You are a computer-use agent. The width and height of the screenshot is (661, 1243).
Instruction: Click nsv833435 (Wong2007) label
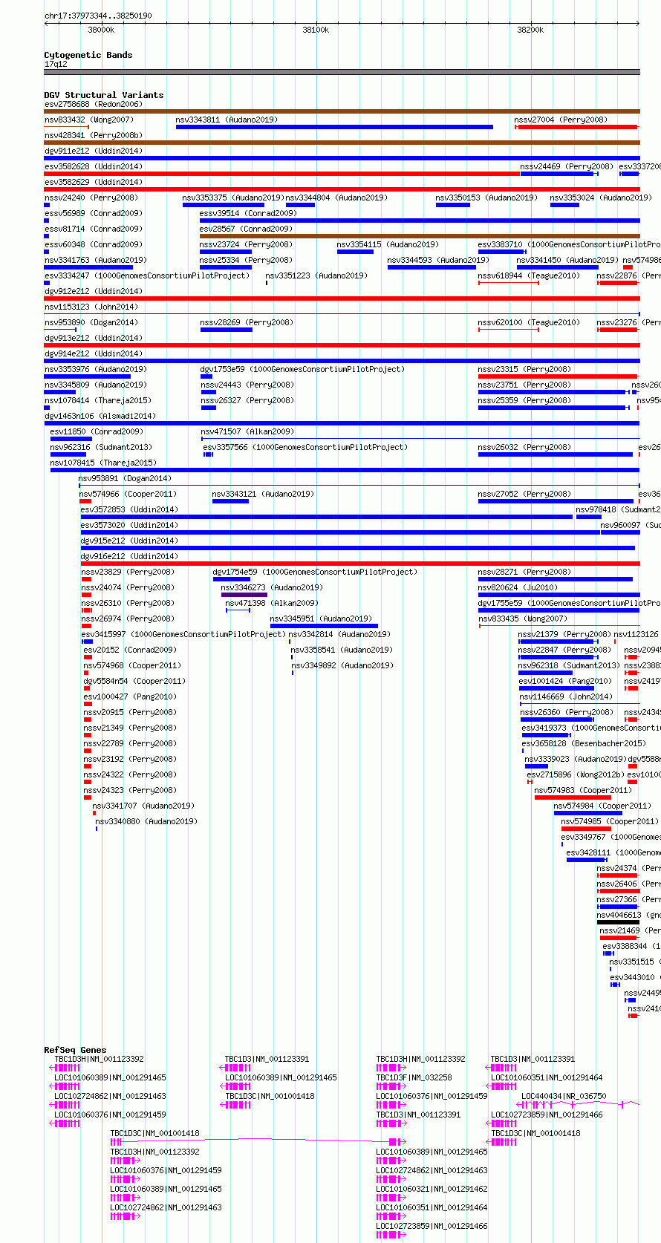[522, 619]
